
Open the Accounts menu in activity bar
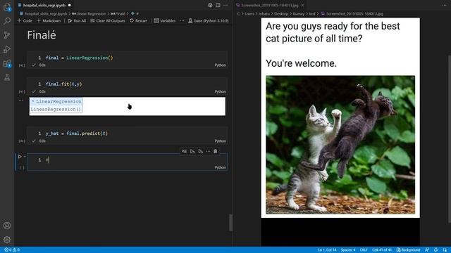click(7, 226)
